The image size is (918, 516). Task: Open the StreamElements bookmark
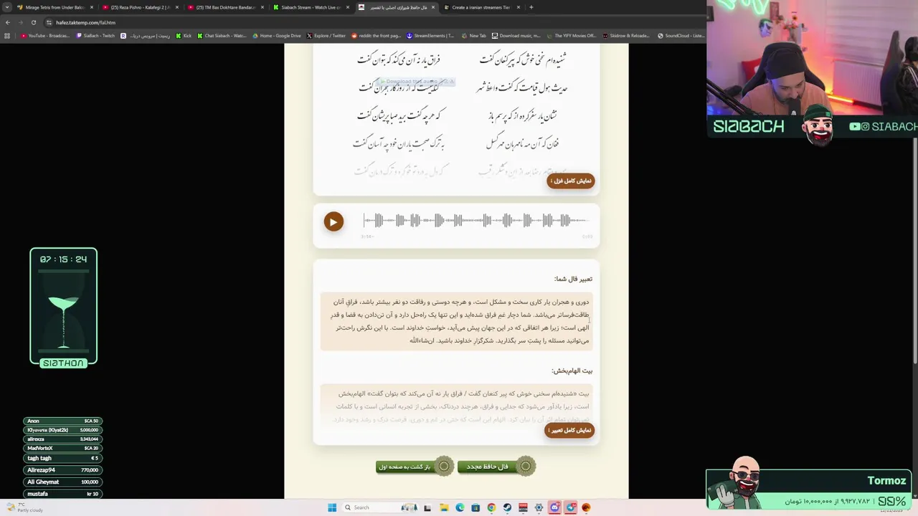430,35
